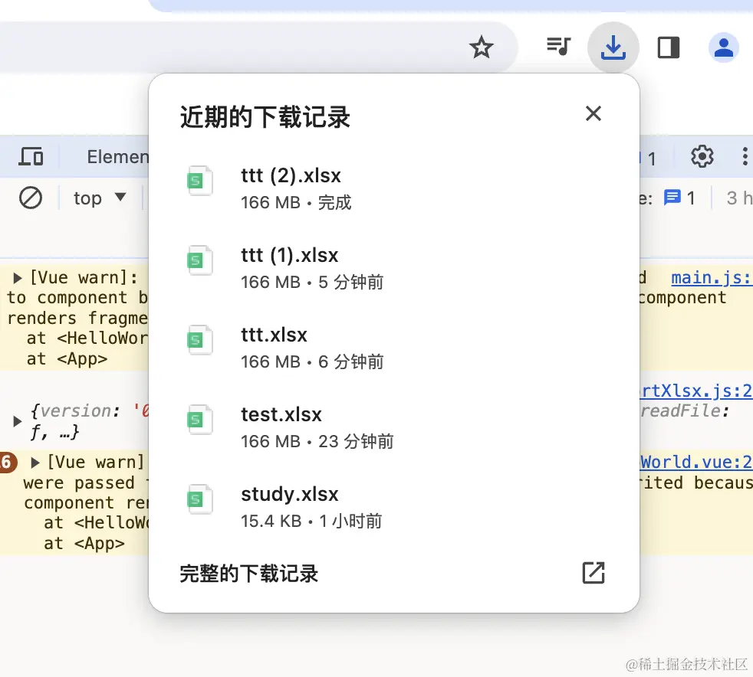Open the ttt (1).xlsx download

click(394, 268)
